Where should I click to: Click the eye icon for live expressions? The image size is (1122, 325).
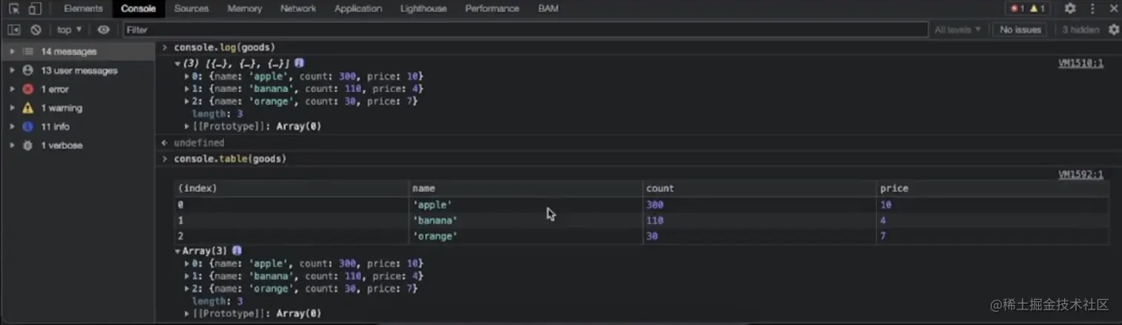coord(103,30)
